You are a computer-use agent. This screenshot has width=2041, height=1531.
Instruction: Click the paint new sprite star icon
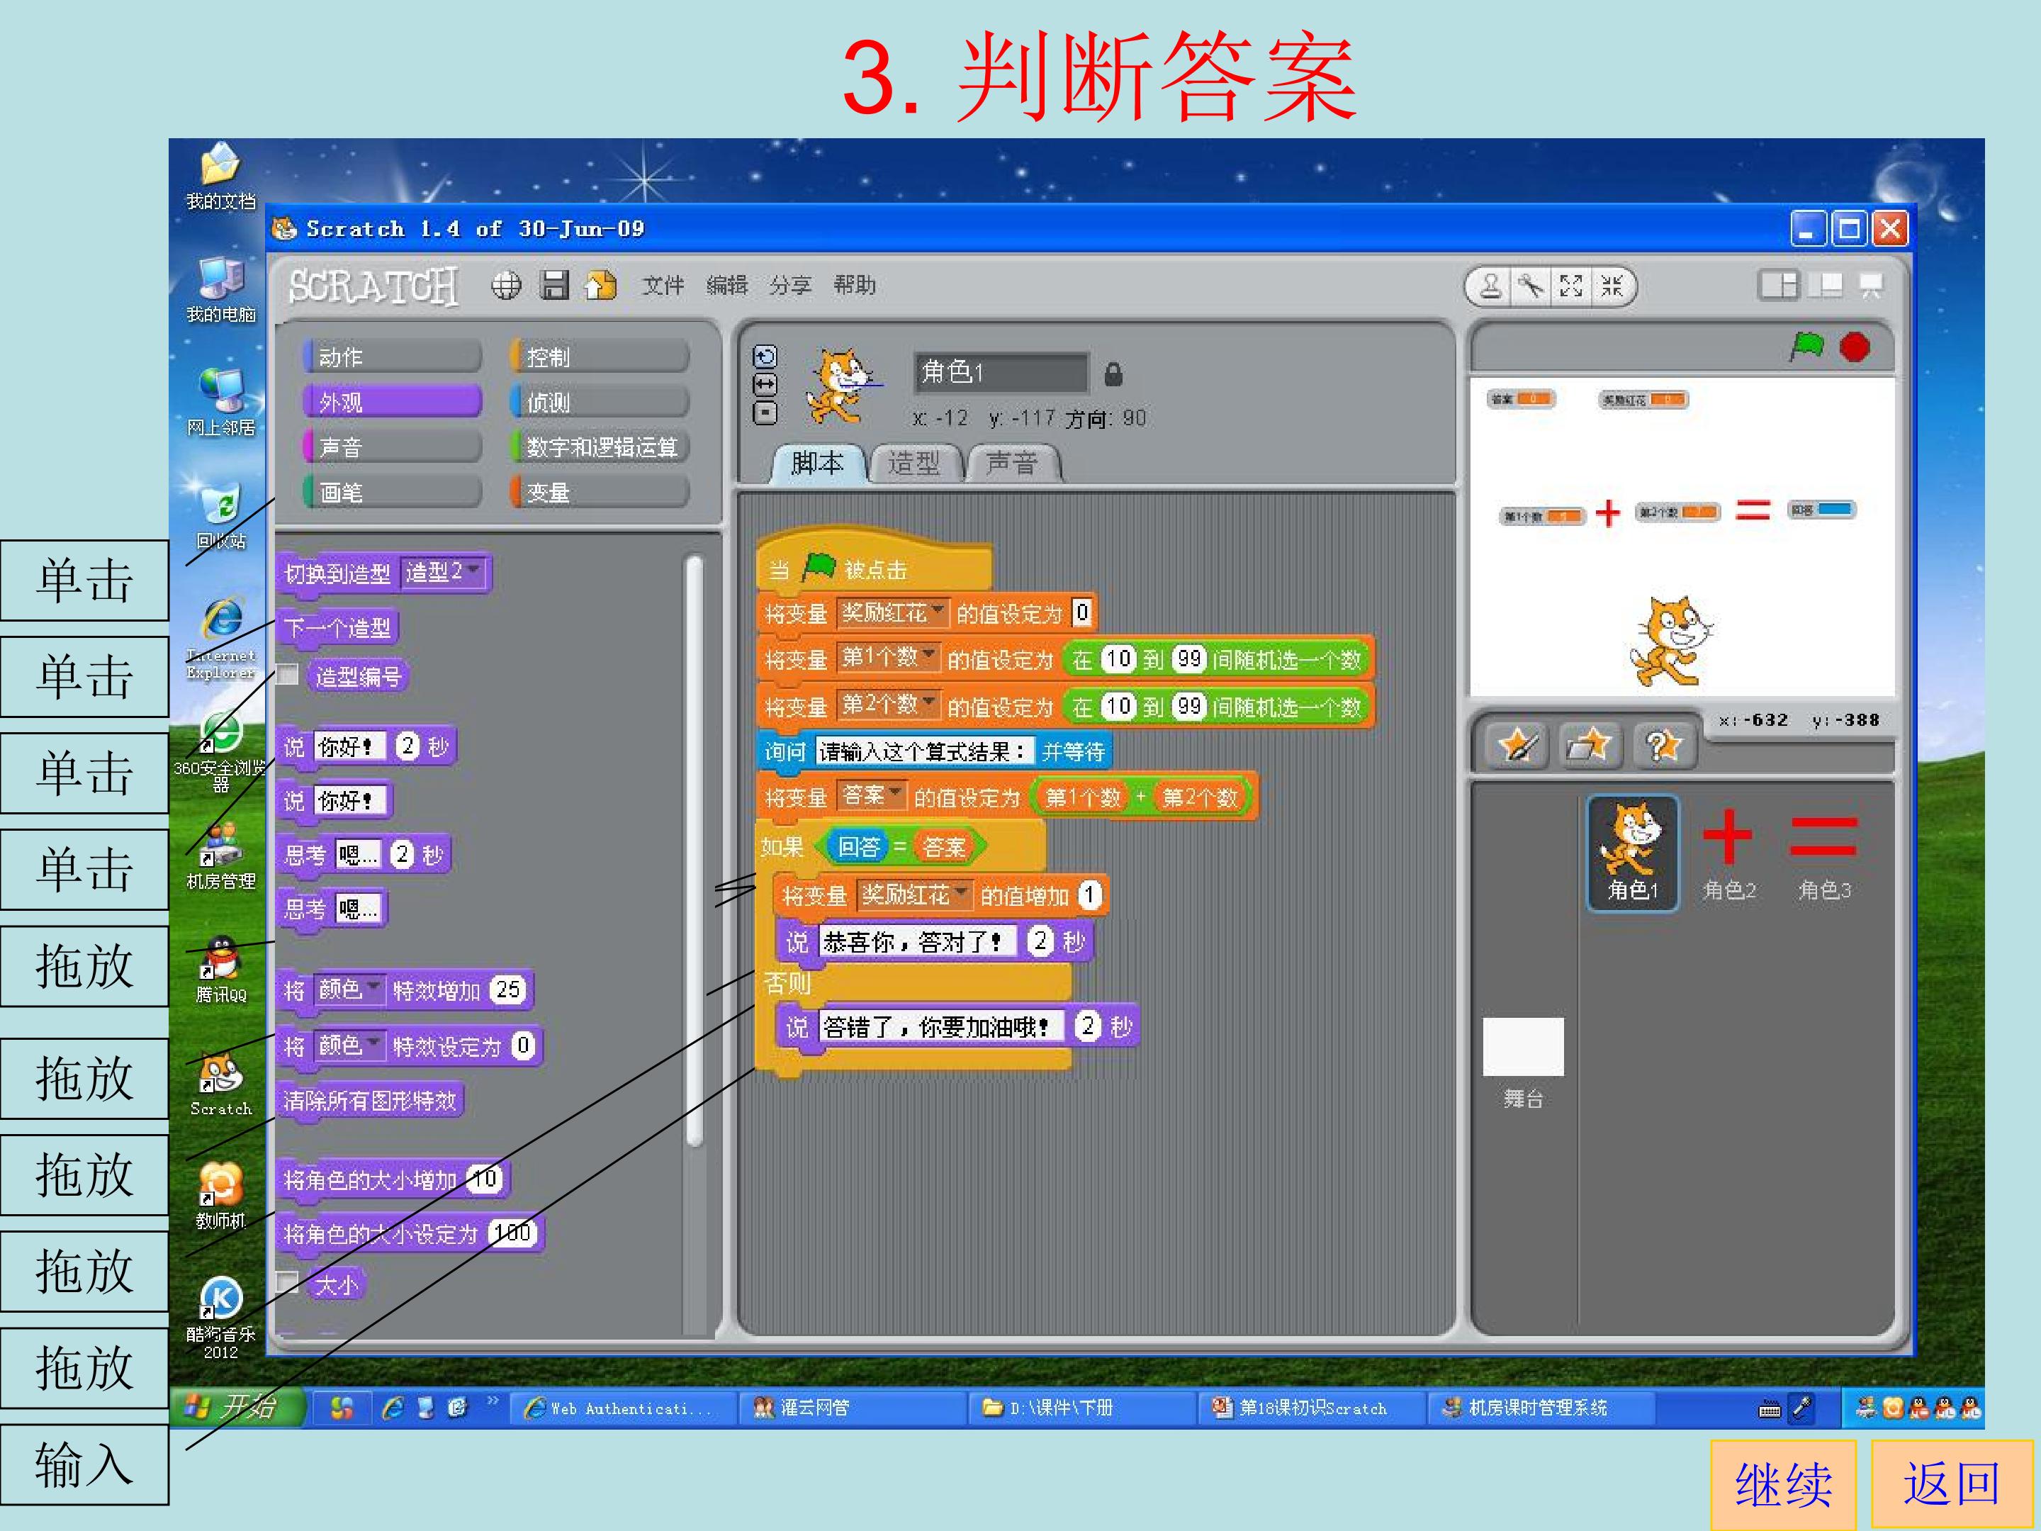(x=1518, y=746)
